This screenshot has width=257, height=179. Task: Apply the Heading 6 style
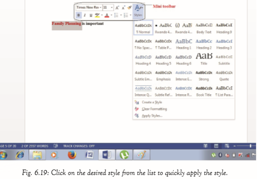(184, 60)
